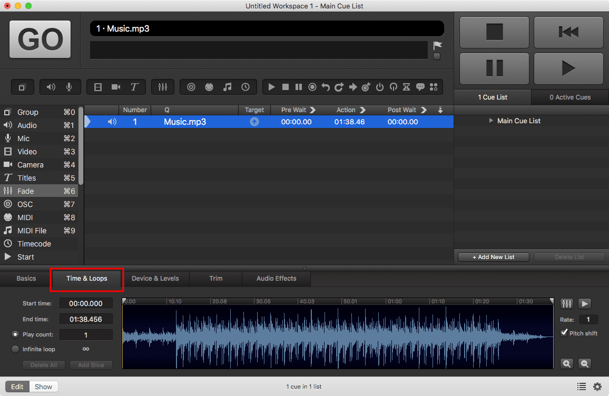This screenshot has width=609, height=396.
Task: Click the Disarm cue icon in toolbar
Action: pyautogui.click(x=394, y=87)
